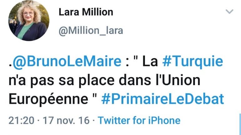Open the @Million_lara handle

[91, 31]
